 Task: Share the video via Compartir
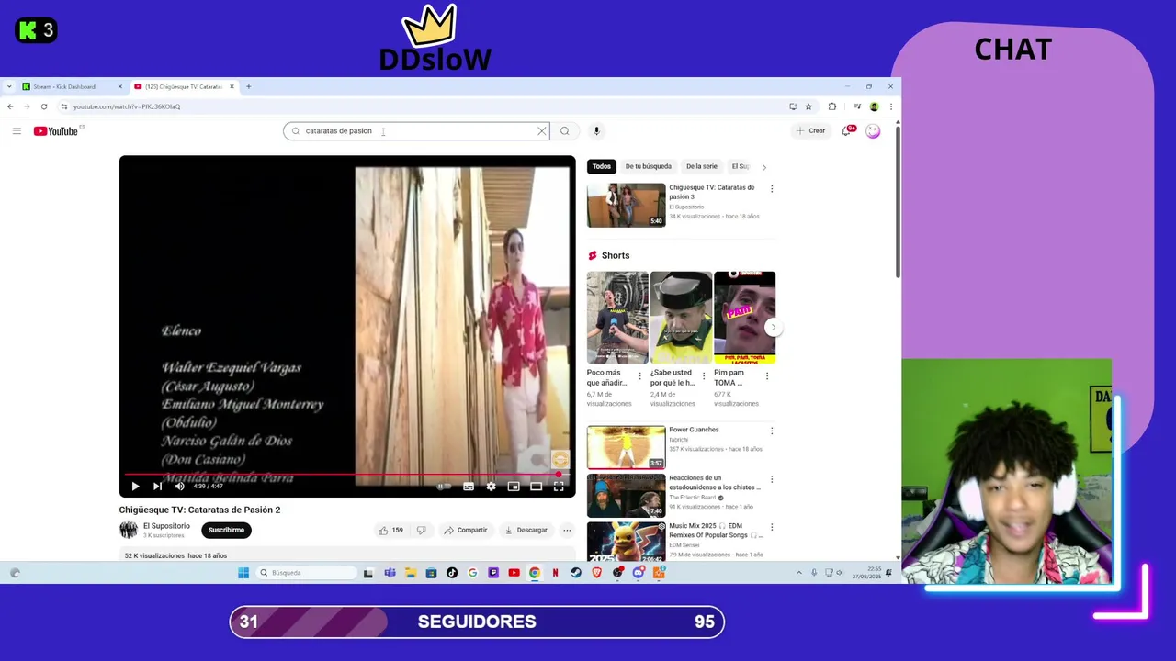(x=465, y=531)
